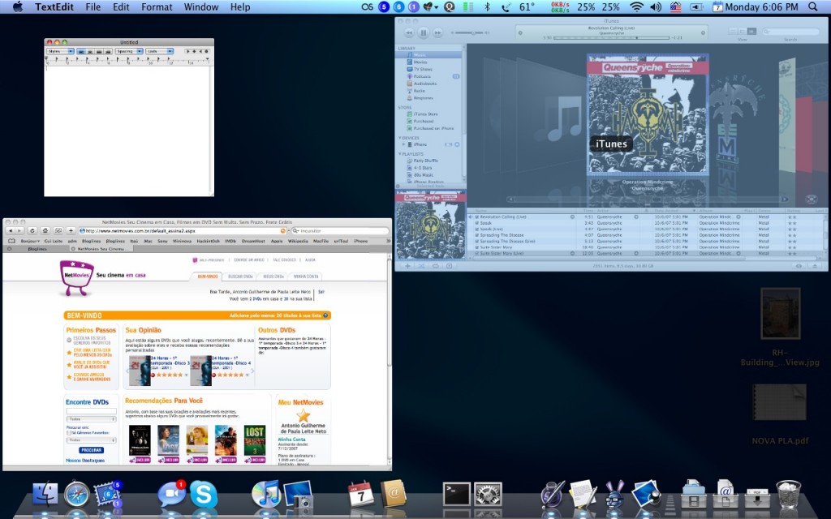The width and height of the screenshot is (831, 519).
Task: Toggle shuffle in iTunes bottom bar
Action: pos(421,266)
